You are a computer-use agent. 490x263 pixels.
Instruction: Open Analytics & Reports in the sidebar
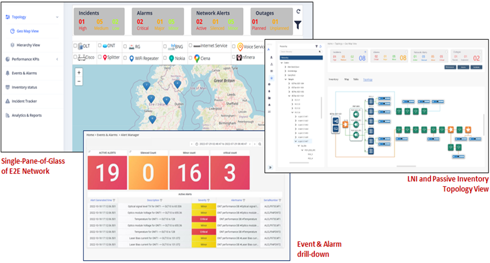click(x=27, y=115)
